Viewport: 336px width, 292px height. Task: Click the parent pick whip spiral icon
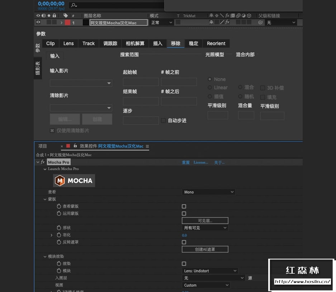[x=260, y=22]
